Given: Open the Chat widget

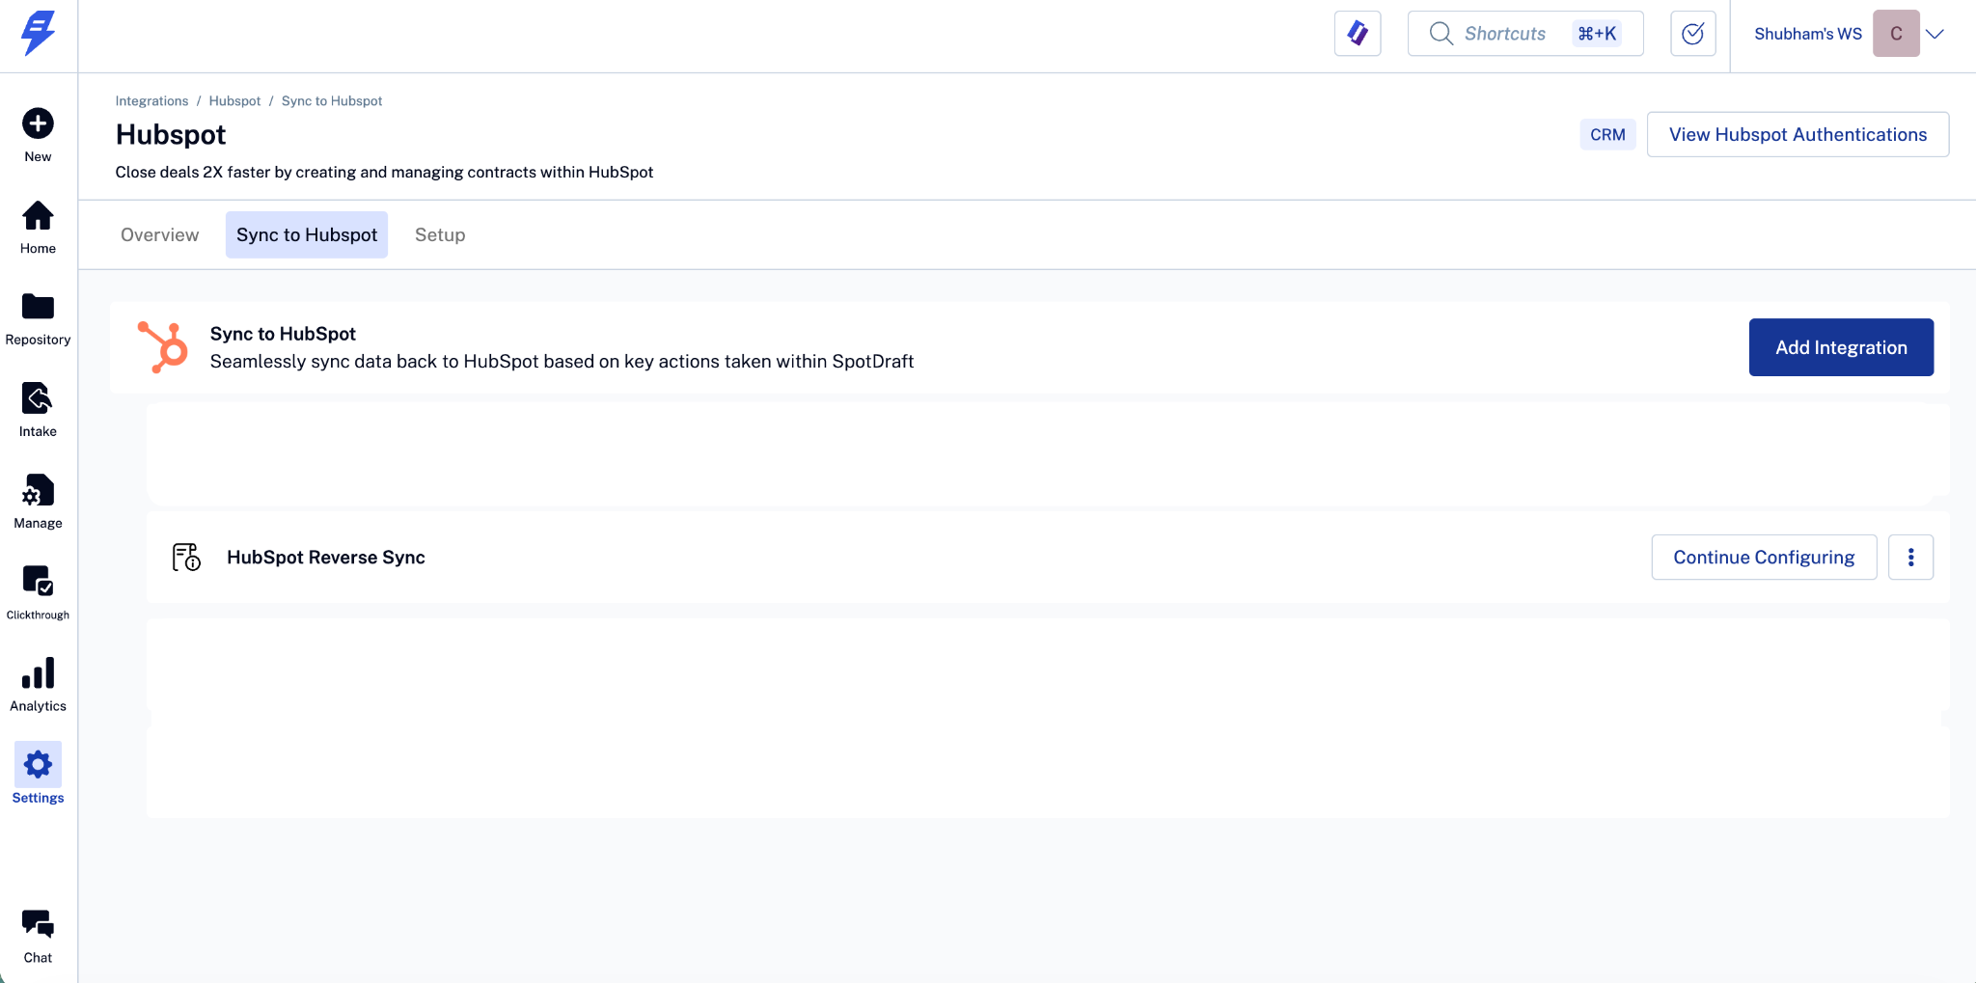Looking at the screenshot, I should pyautogui.click(x=38, y=937).
